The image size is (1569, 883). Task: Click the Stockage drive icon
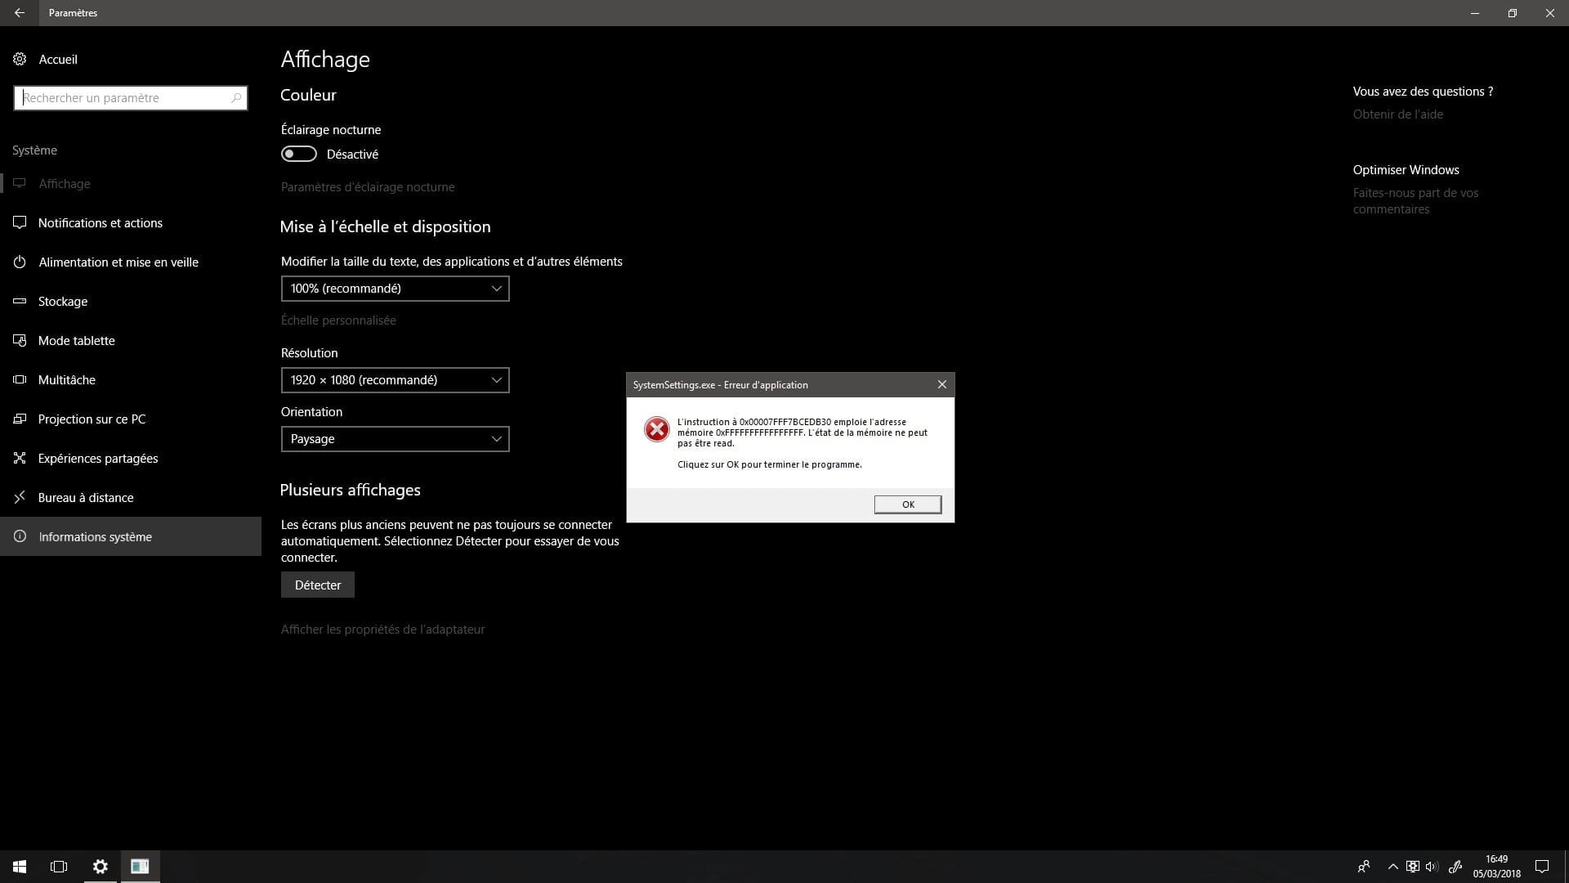coord(20,301)
